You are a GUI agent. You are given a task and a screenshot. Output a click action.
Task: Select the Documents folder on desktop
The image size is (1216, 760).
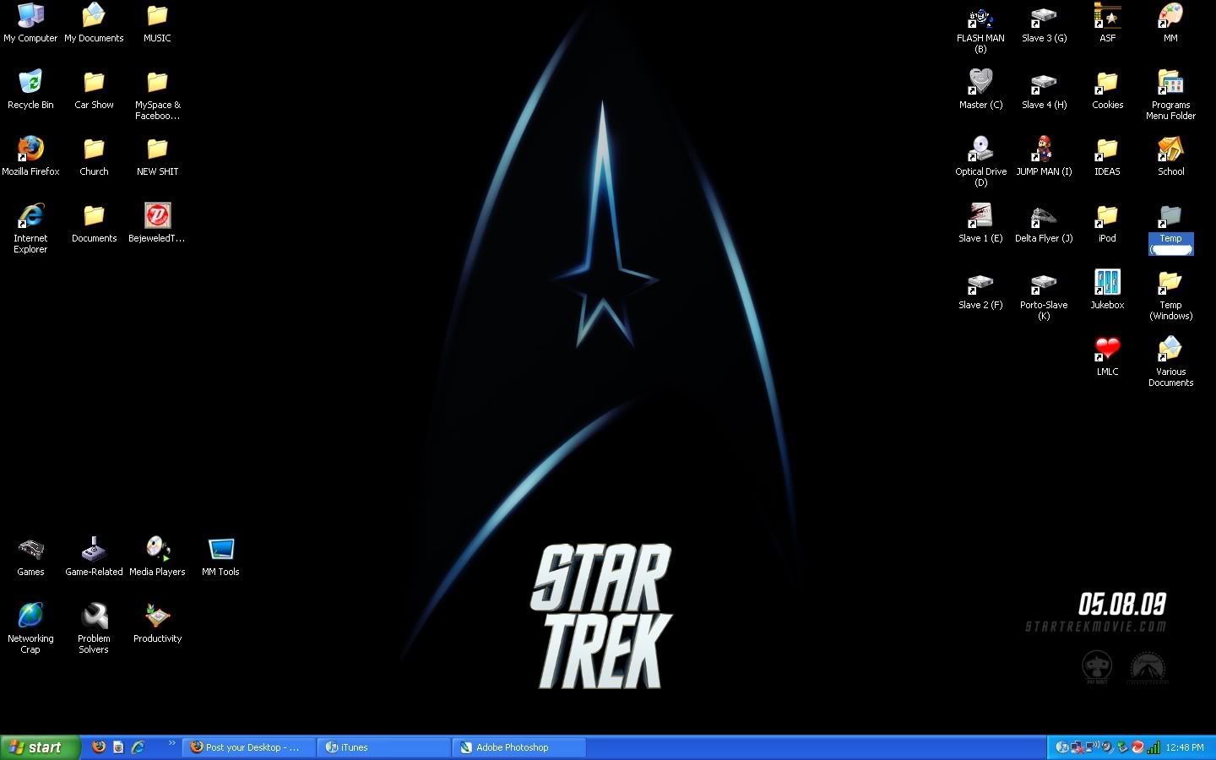[x=94, y=223]
